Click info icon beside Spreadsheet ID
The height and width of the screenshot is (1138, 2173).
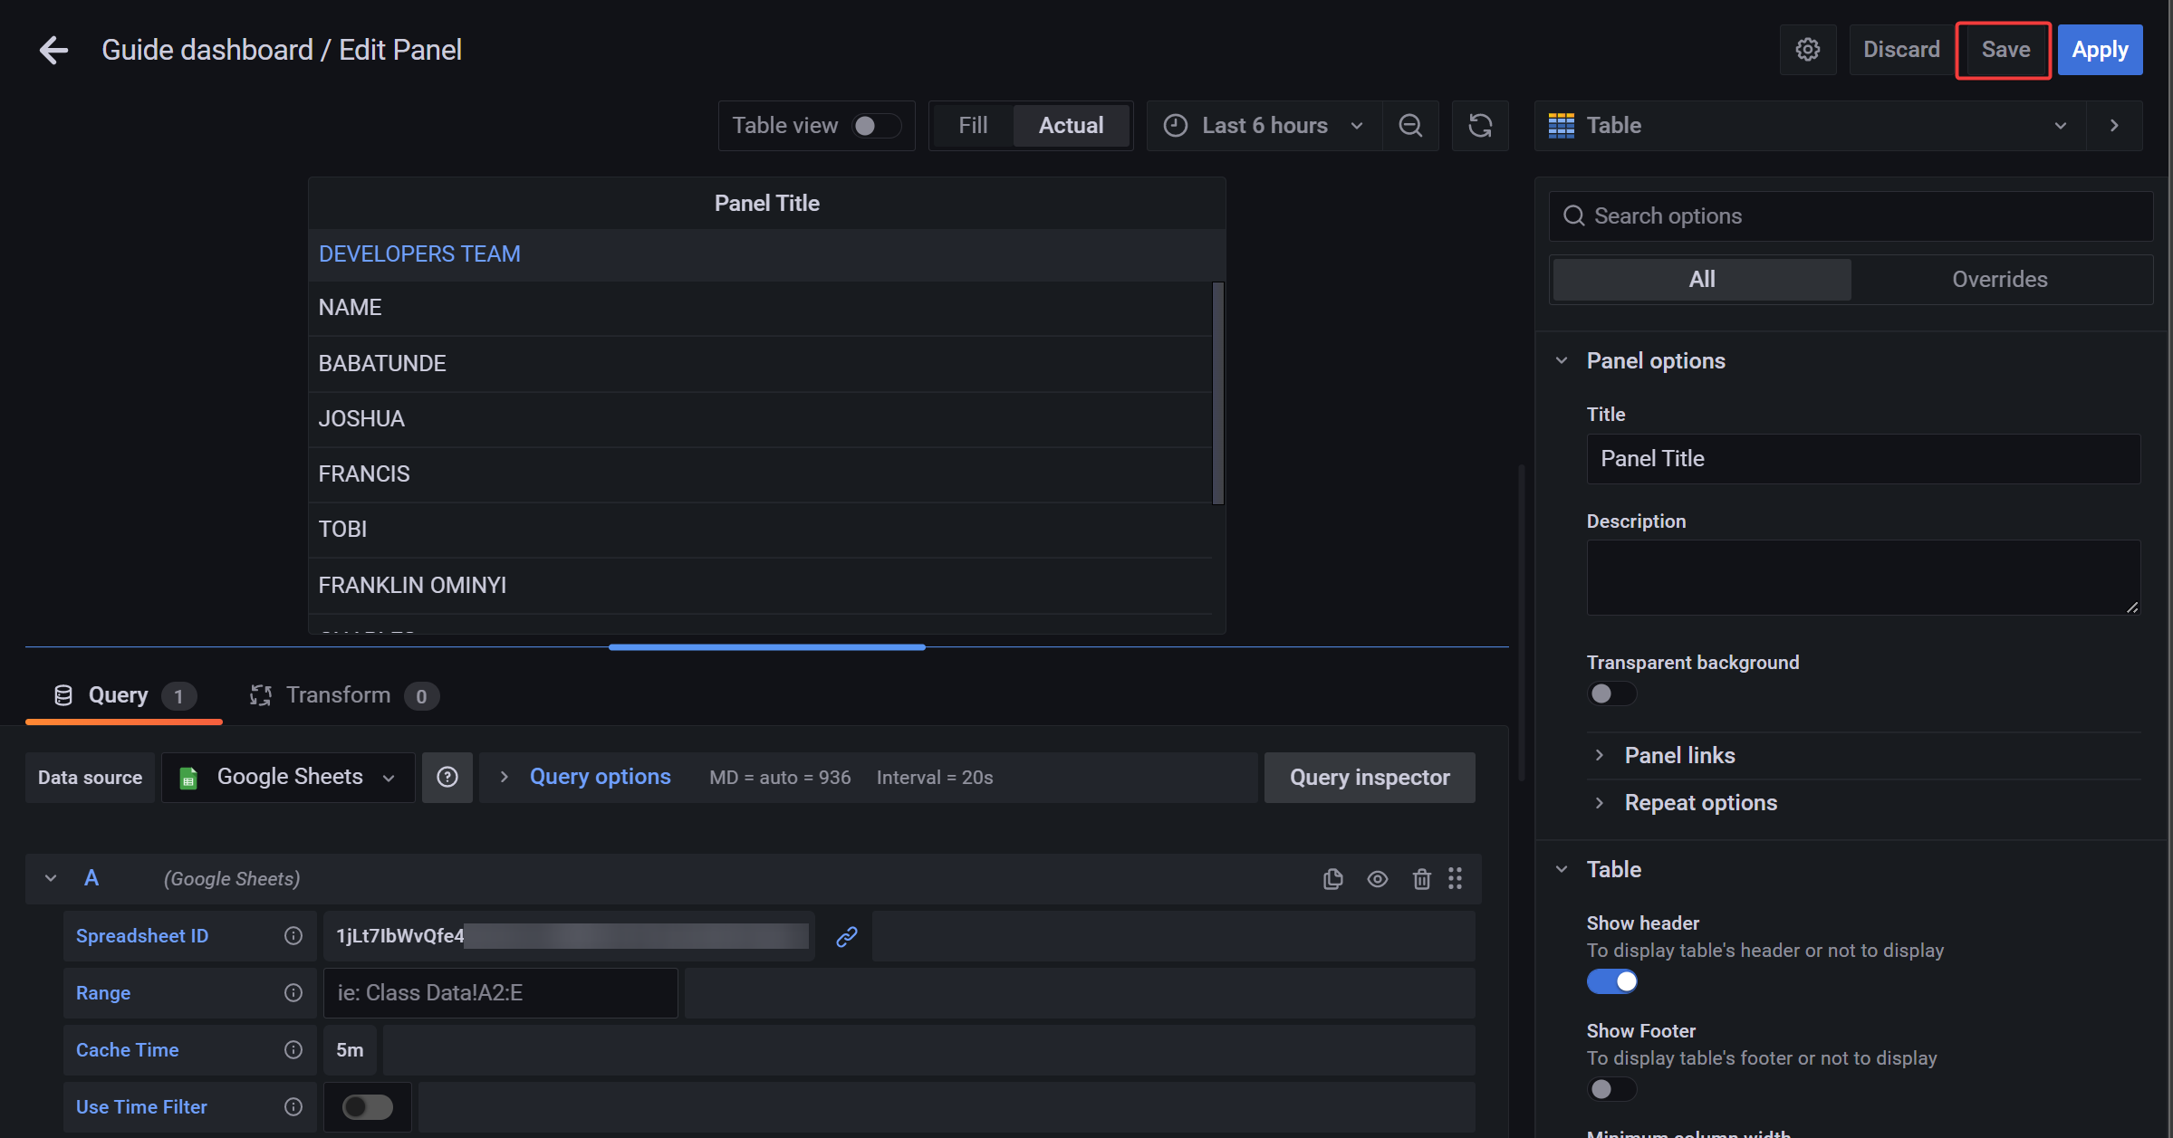(293, 936)
